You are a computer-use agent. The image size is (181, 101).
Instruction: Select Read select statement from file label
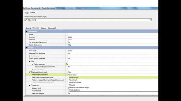45,67
